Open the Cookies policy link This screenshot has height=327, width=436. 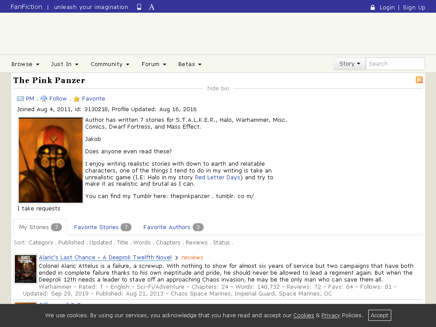(304, 316)
